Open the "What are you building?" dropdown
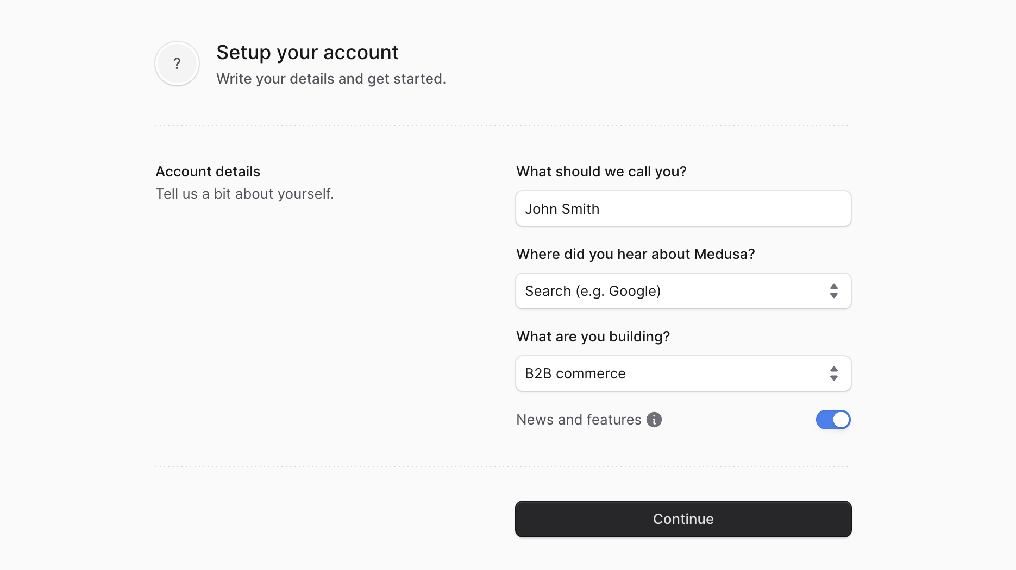1016x570 pixels. click(682, 373)
